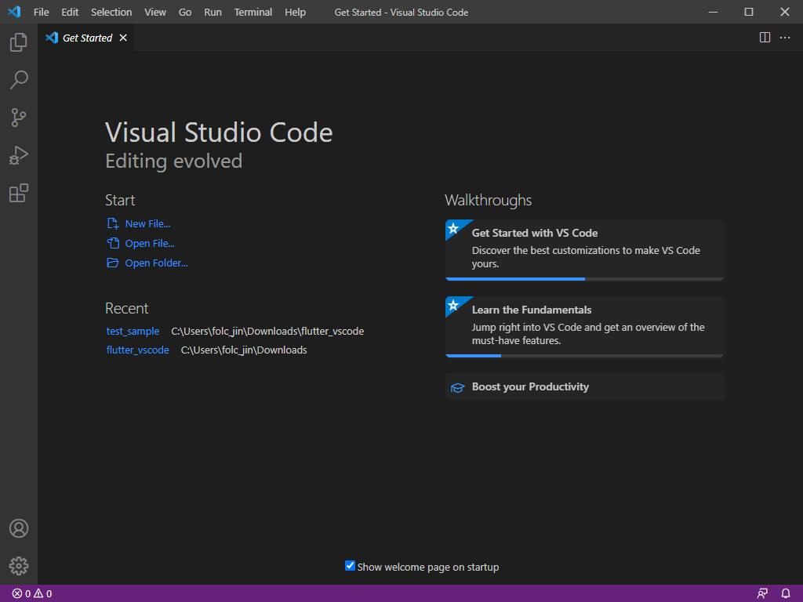Image resolution: width=803 pixels, height=602 pixels.
Task: Click the star badge on Get Started with VS Code
Action: [x=453, y=228]
